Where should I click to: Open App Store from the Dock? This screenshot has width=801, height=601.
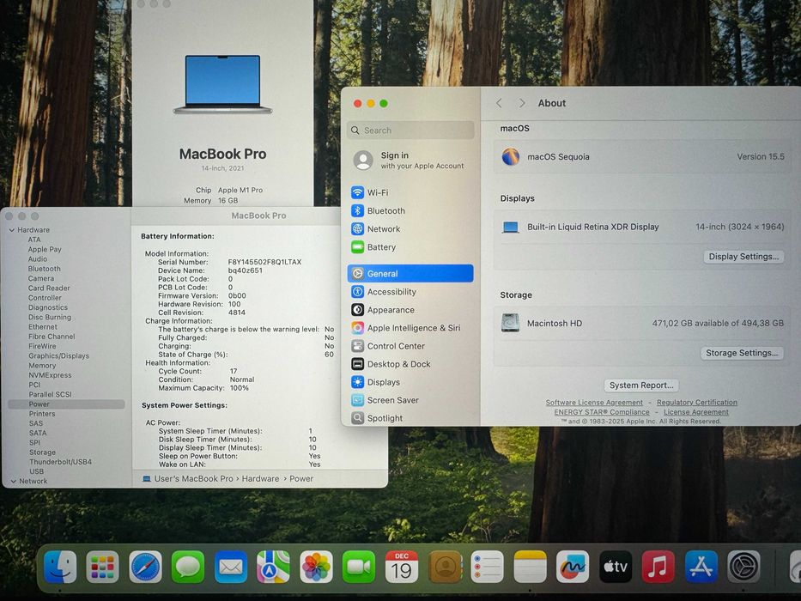click(x=701, y=567)
